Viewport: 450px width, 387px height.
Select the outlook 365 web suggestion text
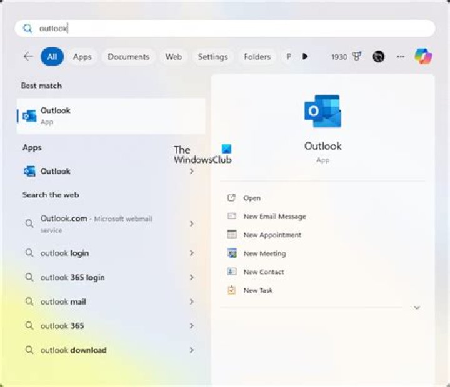(x=62, y=326)
